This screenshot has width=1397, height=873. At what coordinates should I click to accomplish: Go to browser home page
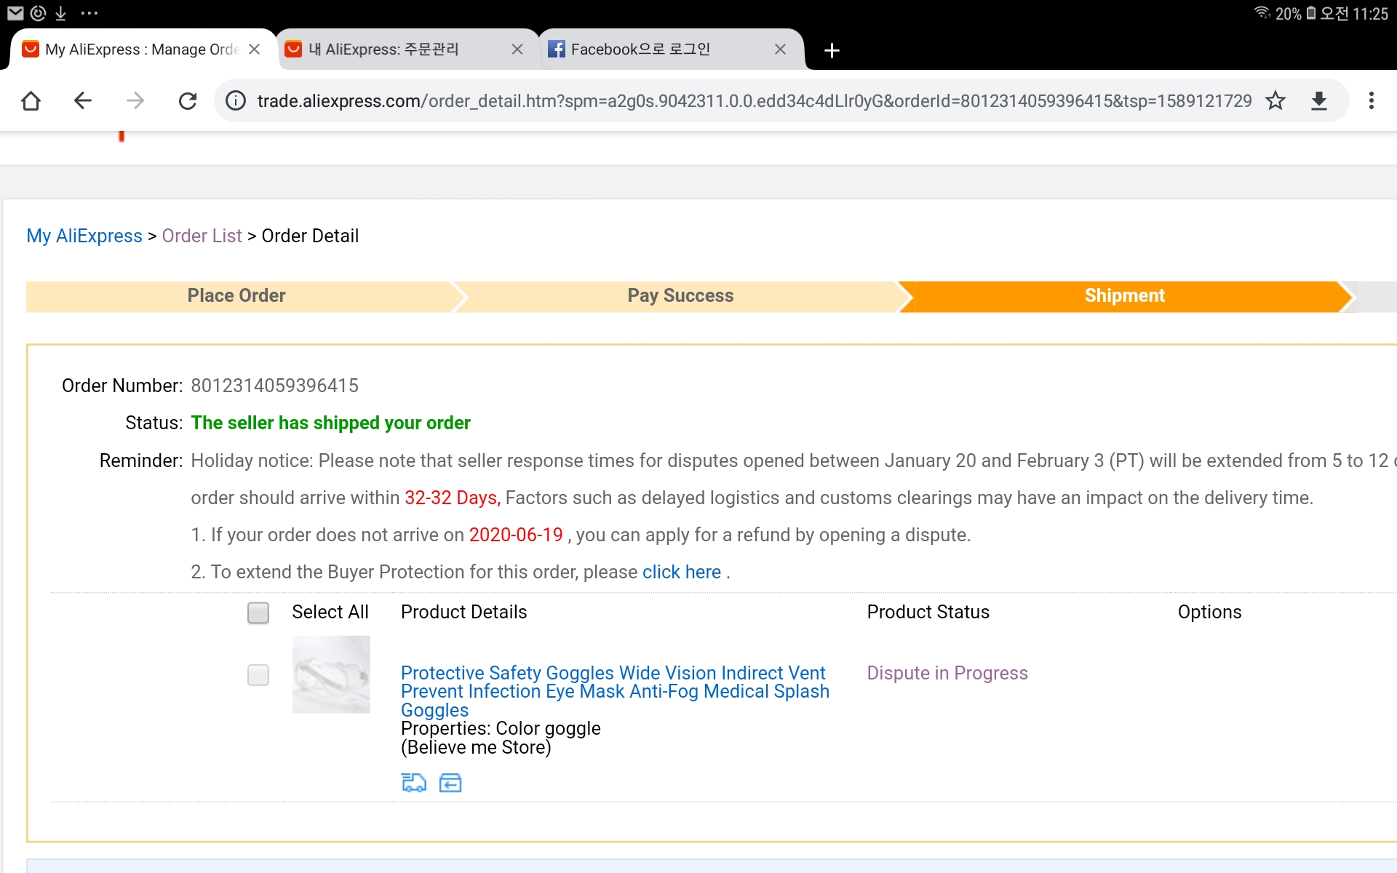pyautogui.click(x=31, y=100)
